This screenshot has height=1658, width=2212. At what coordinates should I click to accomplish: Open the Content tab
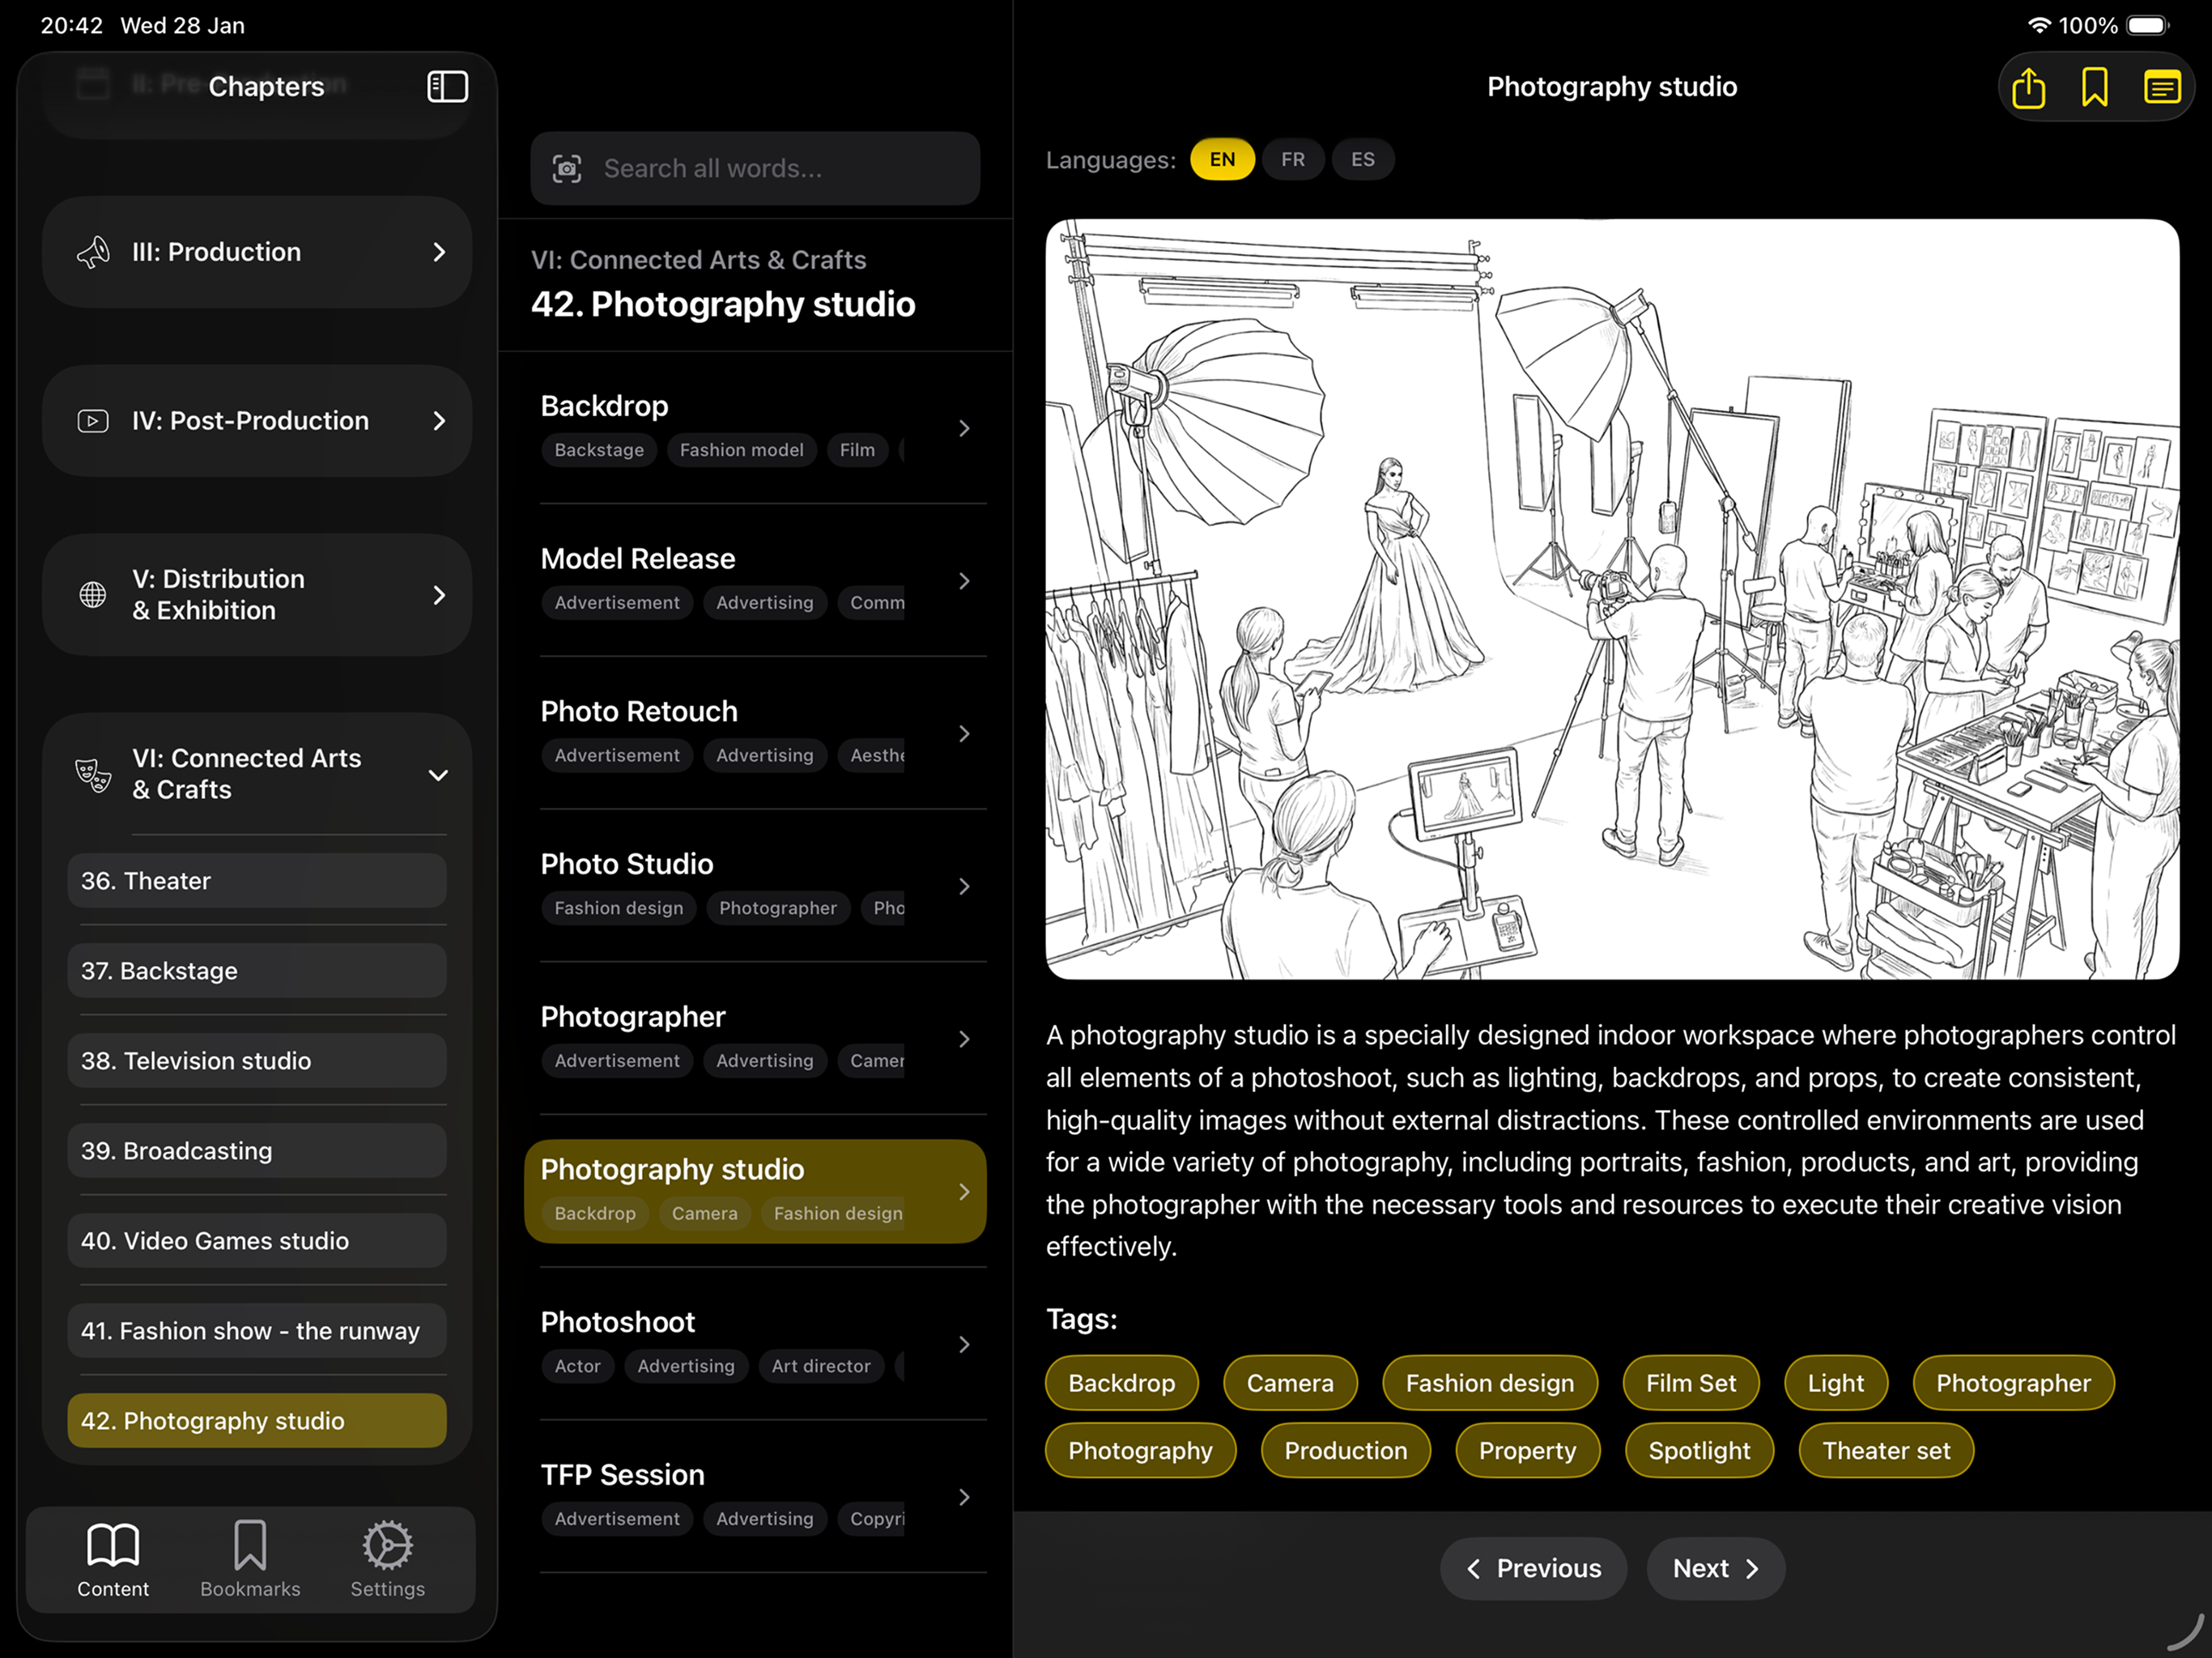click(113, 1560)
